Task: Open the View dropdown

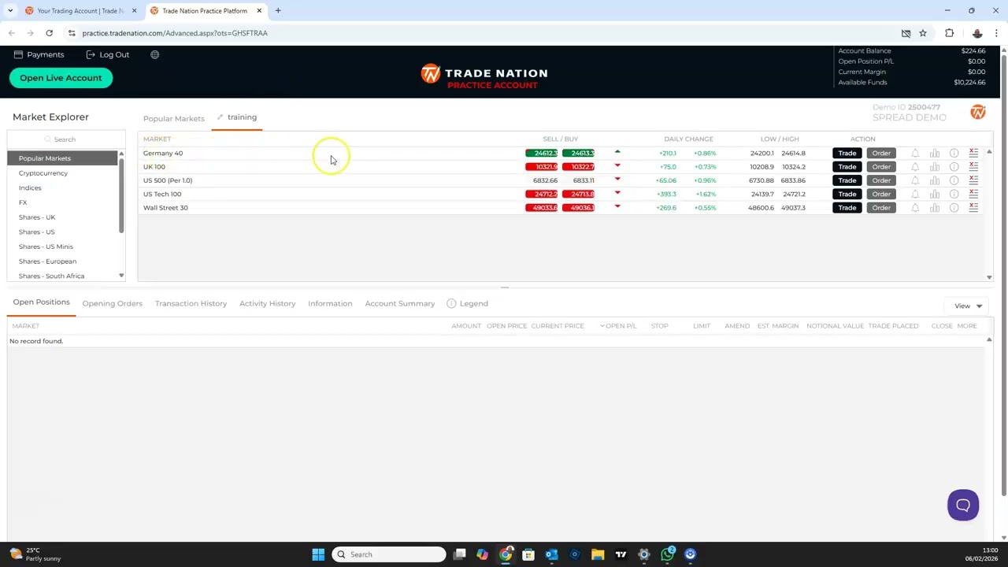Action: tap(968, 306)
